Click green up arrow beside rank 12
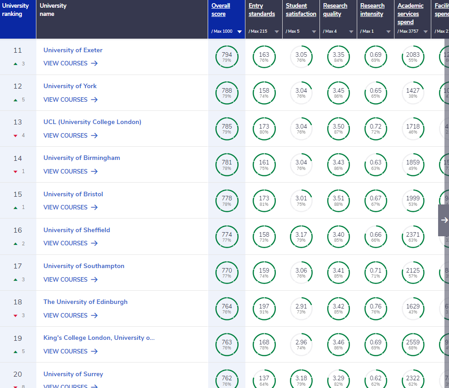The height and width of the screenshot is (388, 449). coord(15,100)
